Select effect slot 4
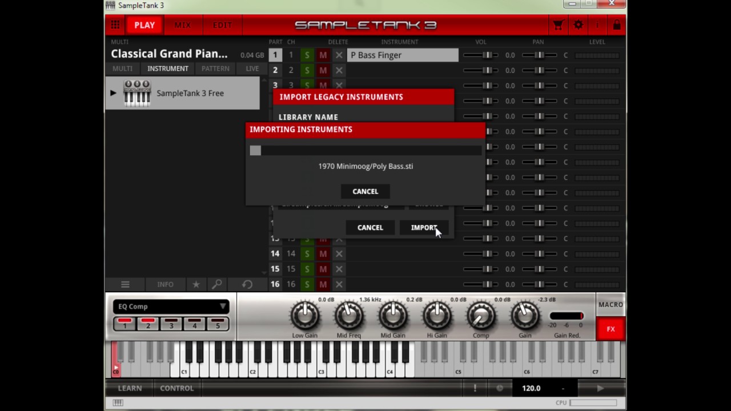 point(194,324)
